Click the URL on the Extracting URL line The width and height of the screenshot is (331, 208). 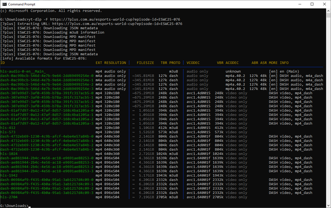[x=117, y=24]
